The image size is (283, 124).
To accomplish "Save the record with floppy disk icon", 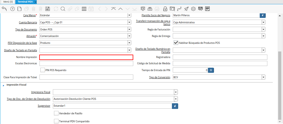I will click(48, 9).
